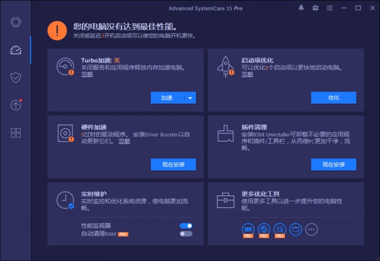Click the 忽略 link under Turbo加速
This screenshot has width=380, height=261.
click(87, 74)
